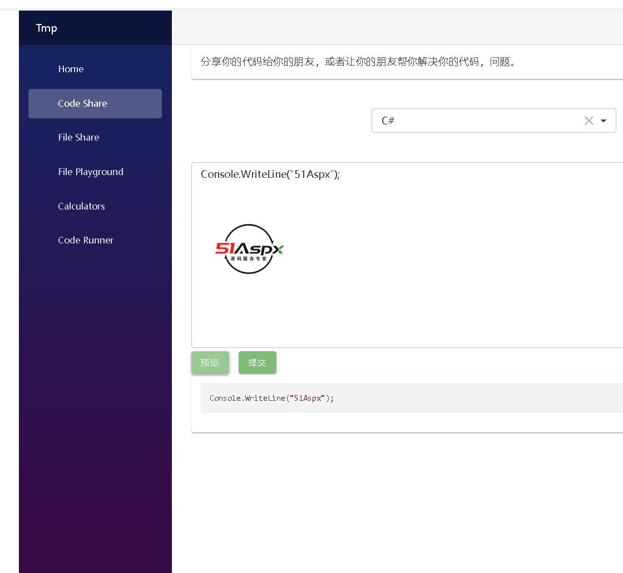
Task: Submit code with the 提交 button
Action: click(258, 362)
